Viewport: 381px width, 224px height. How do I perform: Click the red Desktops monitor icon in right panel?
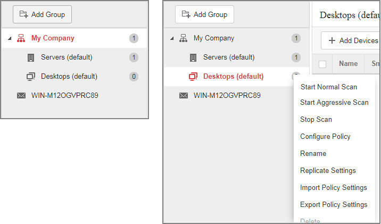[x=193, y=77]
